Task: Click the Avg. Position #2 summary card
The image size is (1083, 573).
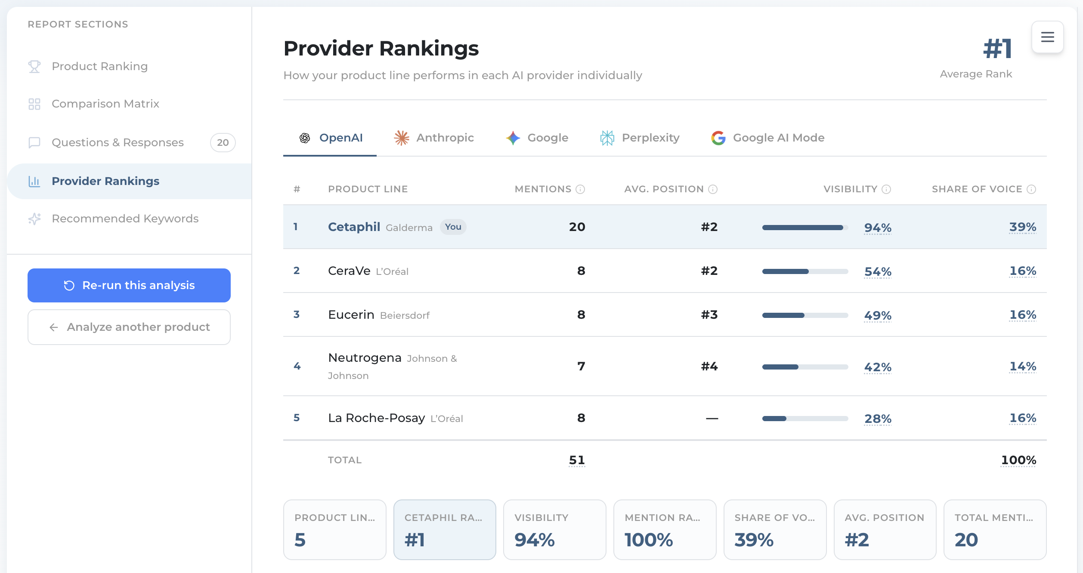Action: (x=885, y=530)
